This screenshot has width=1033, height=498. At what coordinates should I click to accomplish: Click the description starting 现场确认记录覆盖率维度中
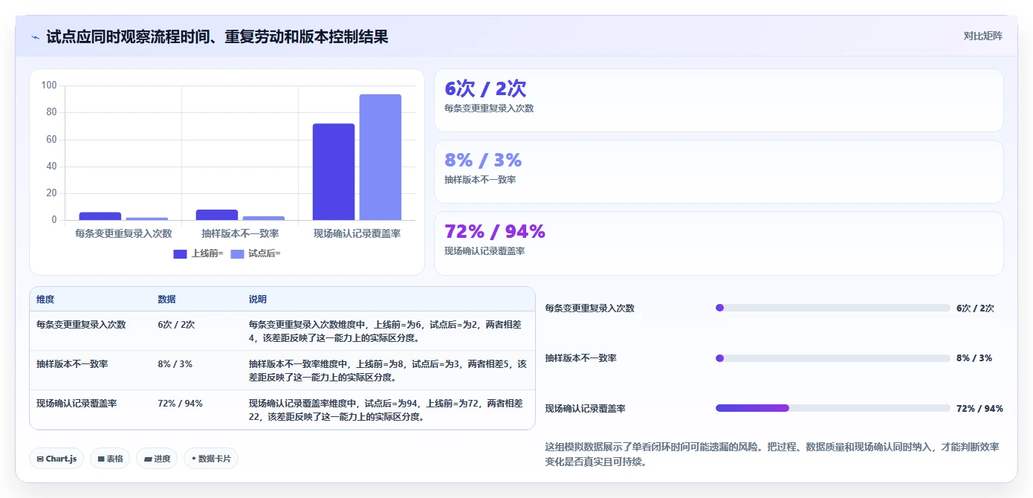click(x=388, y=410)
